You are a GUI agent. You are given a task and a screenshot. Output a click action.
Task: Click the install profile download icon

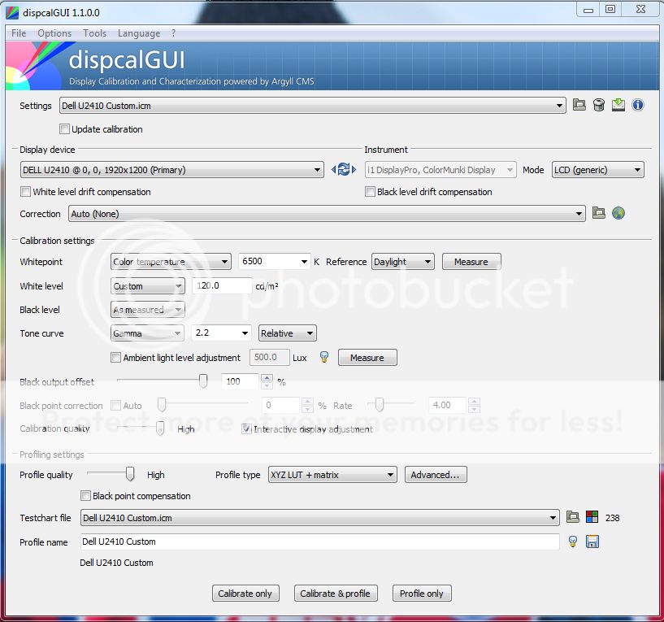[618, 105]
